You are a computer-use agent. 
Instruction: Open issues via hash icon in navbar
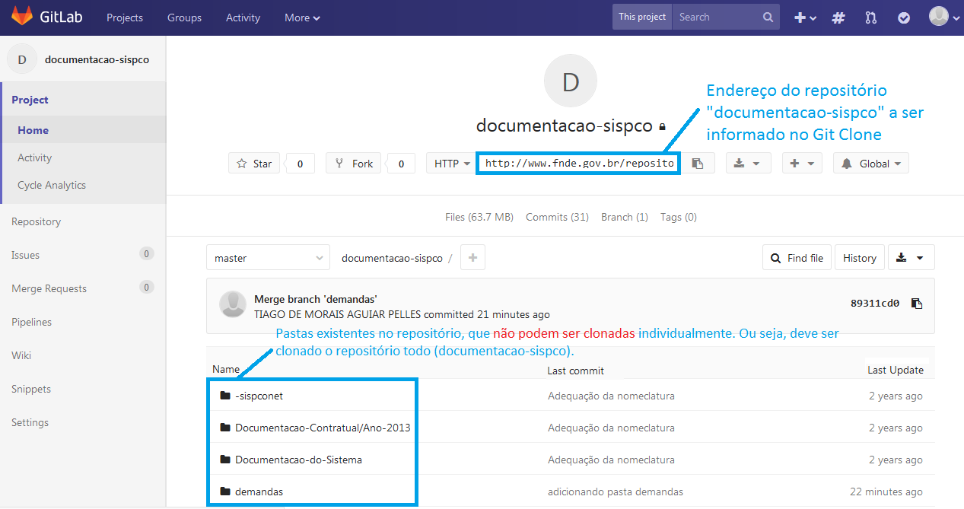coord(838,17)
